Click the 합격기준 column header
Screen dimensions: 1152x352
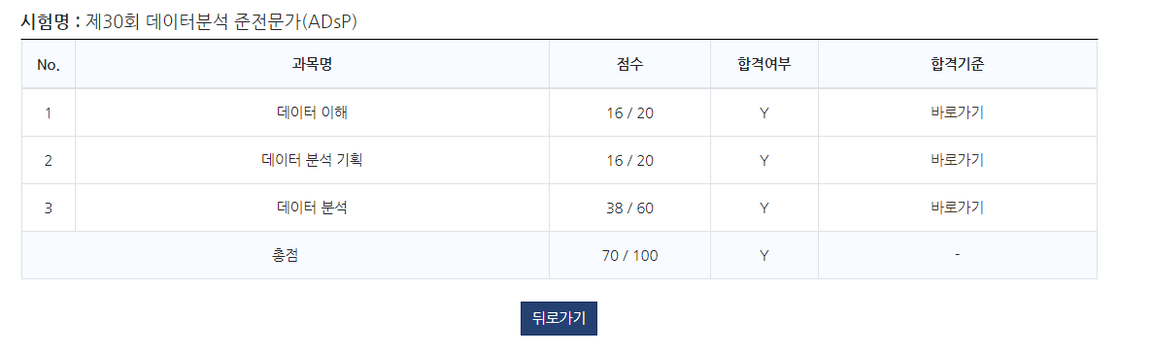(x=957, y=65)
